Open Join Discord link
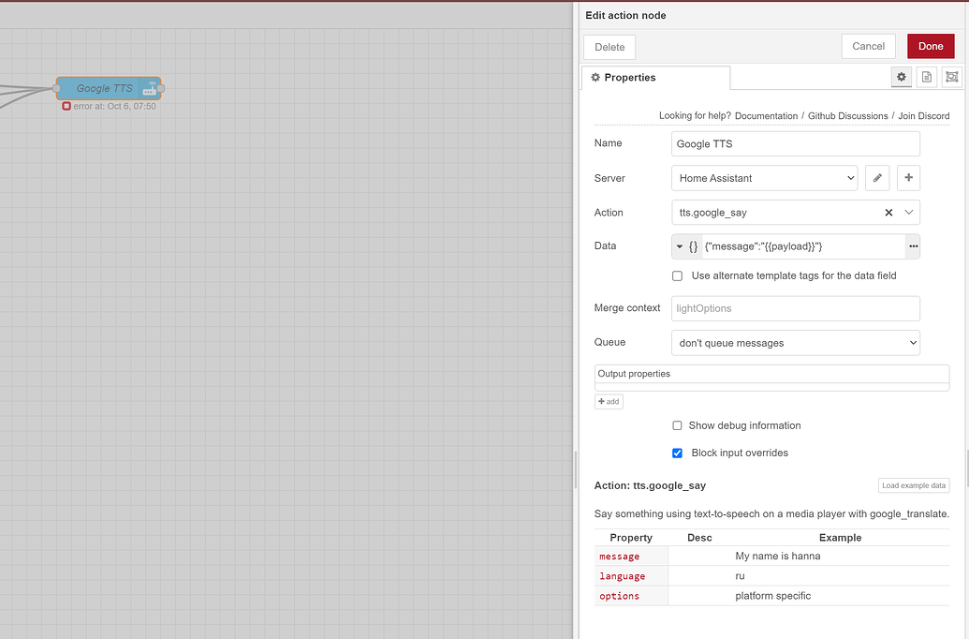Screen dimensions: 969x639 click(x=924, y=115)
